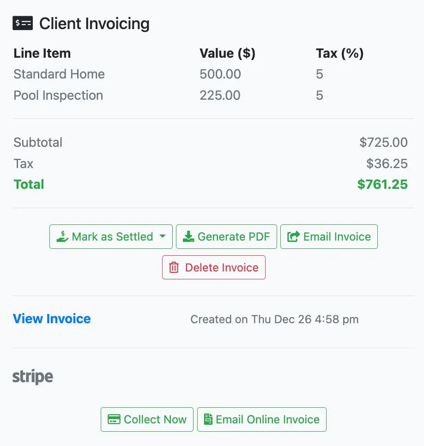
Task: Collect payment now via Stripe
Action: tap(147, 420)
